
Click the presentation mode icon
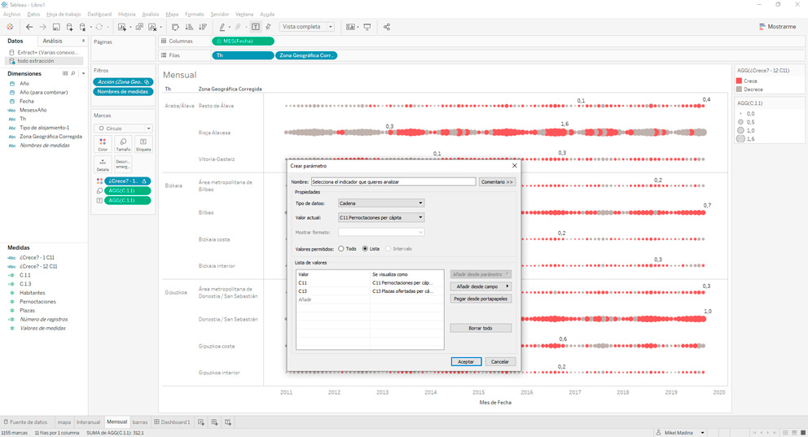pyautogui.click(x=367, y=27)
